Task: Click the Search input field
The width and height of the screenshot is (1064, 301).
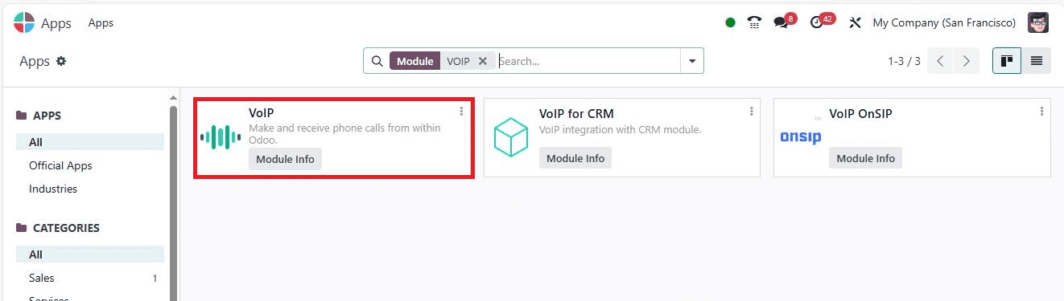Action: tap(588, 61)
